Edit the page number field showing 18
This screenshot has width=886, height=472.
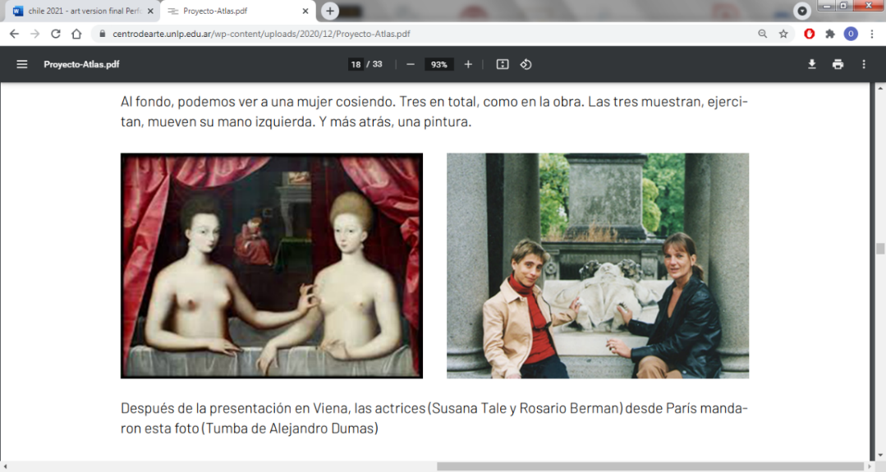coord(356,64)
